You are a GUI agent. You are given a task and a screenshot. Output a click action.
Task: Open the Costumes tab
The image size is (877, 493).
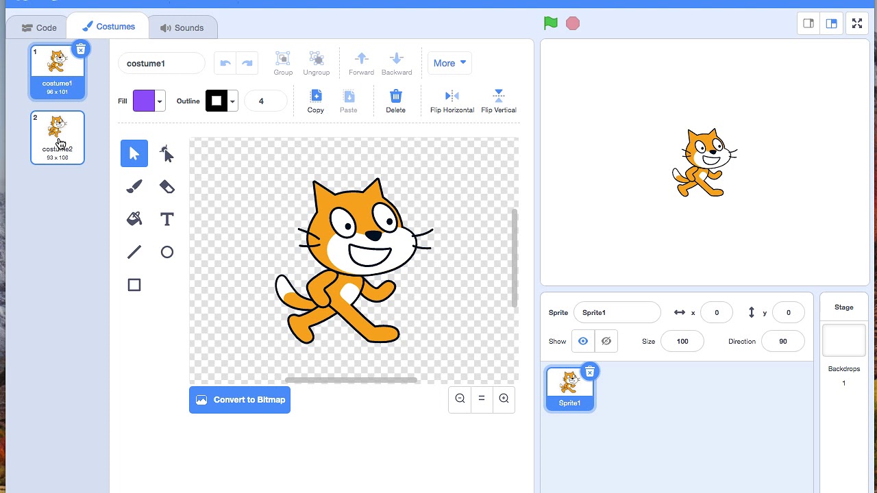coord(108,27)
